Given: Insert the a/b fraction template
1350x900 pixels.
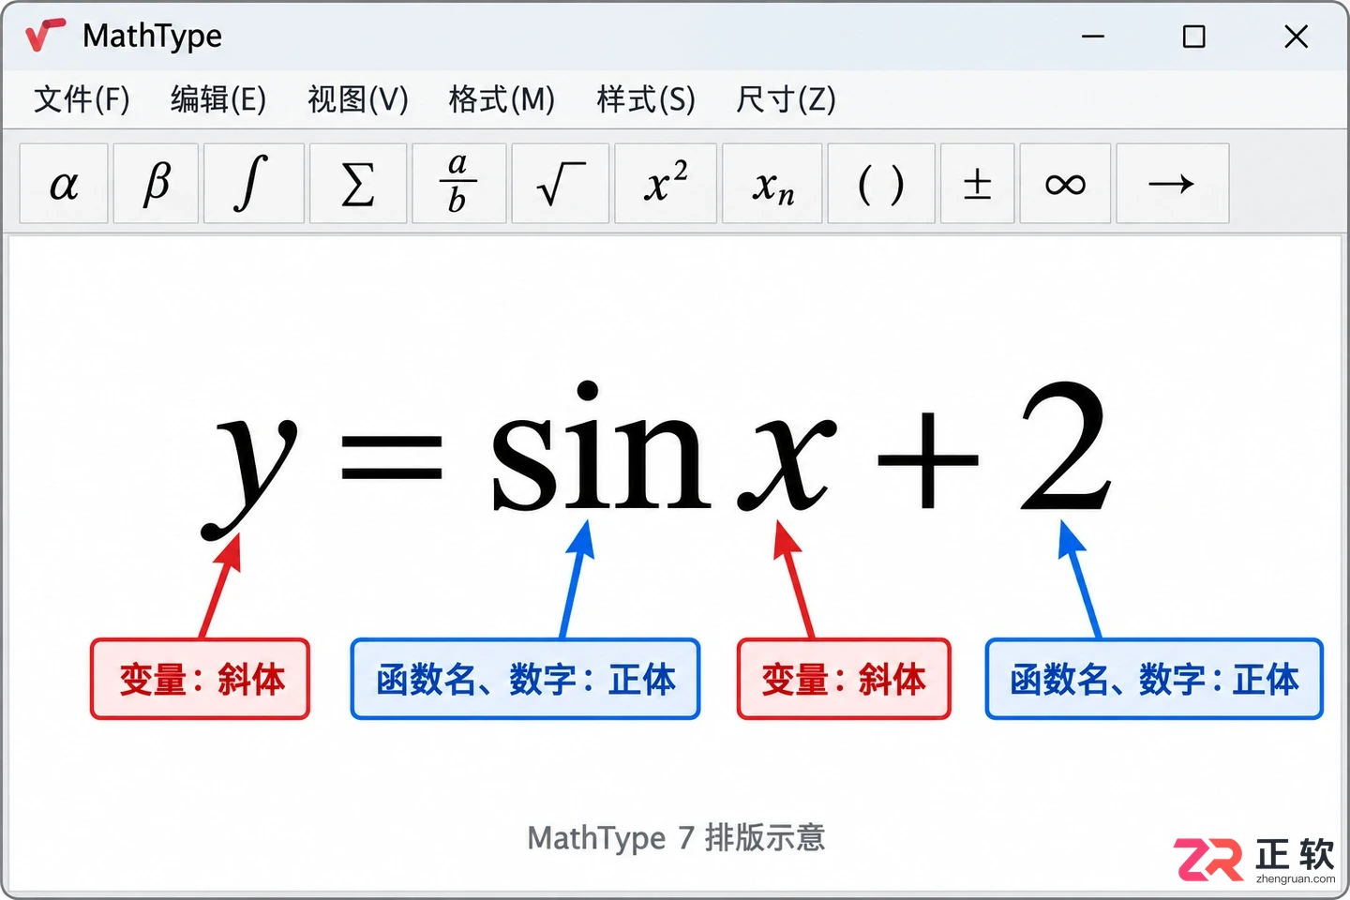Looking at the screenshot, I should 458,184.
